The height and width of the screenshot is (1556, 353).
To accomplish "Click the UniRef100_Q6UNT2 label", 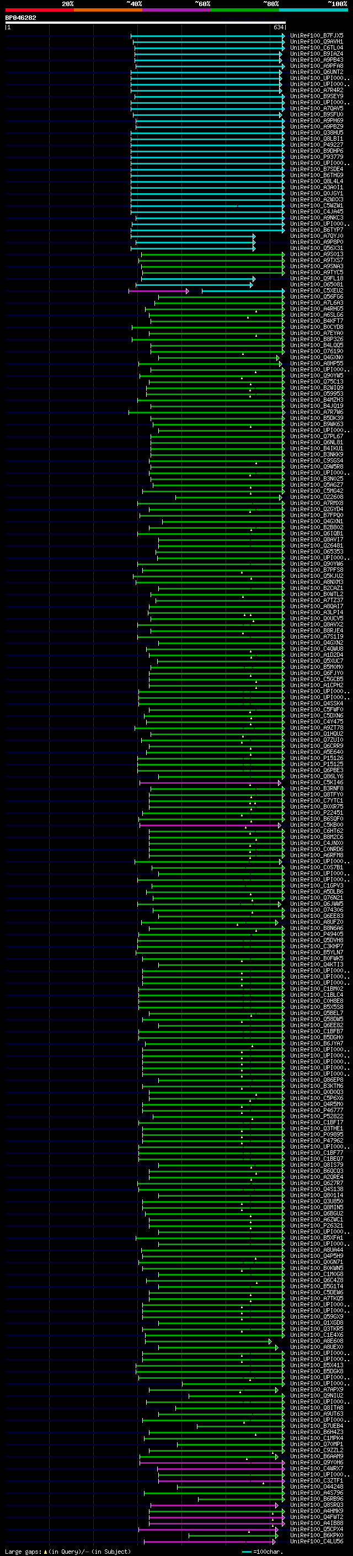I will tap(317, 72).
